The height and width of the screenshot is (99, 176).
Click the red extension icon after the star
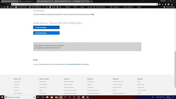point(159,4)
